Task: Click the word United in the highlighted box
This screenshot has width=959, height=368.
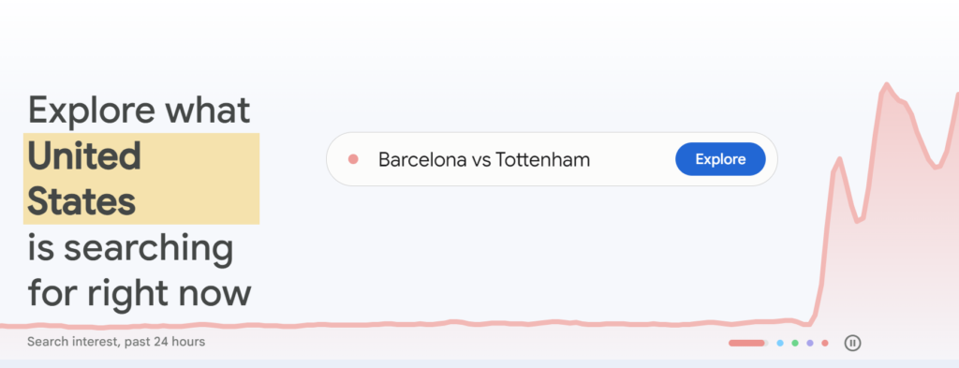Action: (x=84, y=155)
